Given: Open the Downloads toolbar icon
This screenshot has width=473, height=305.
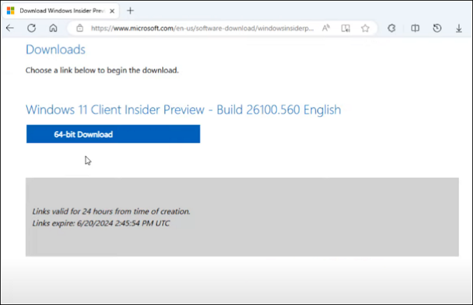Looking at the screenshot, I should coord(459,28).
